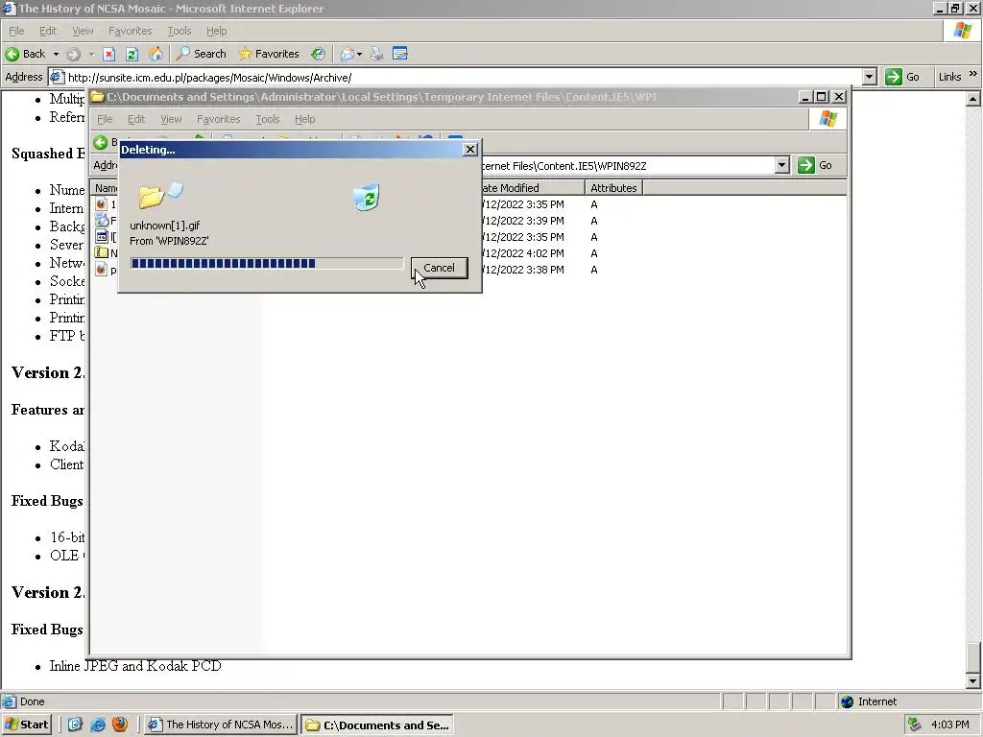Click the 4:03 PM taskbar clock
The width and height of the screenshot is (983, 737).
949,725
